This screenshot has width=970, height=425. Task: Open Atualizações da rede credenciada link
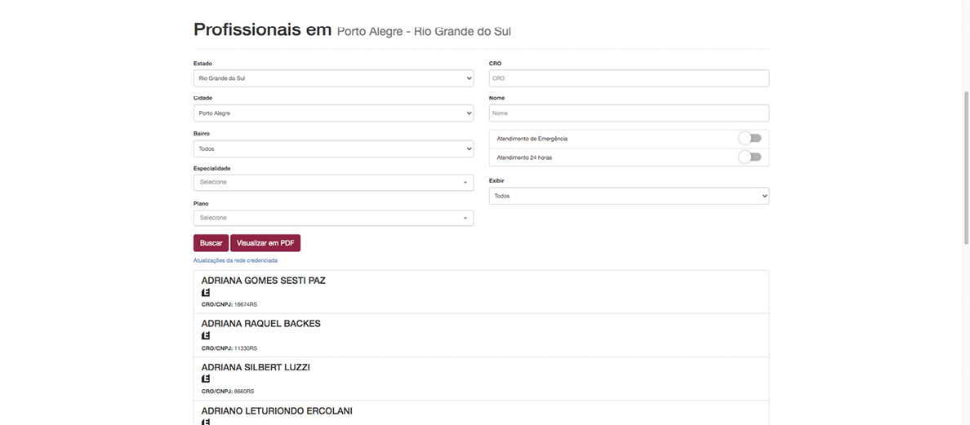236,261
